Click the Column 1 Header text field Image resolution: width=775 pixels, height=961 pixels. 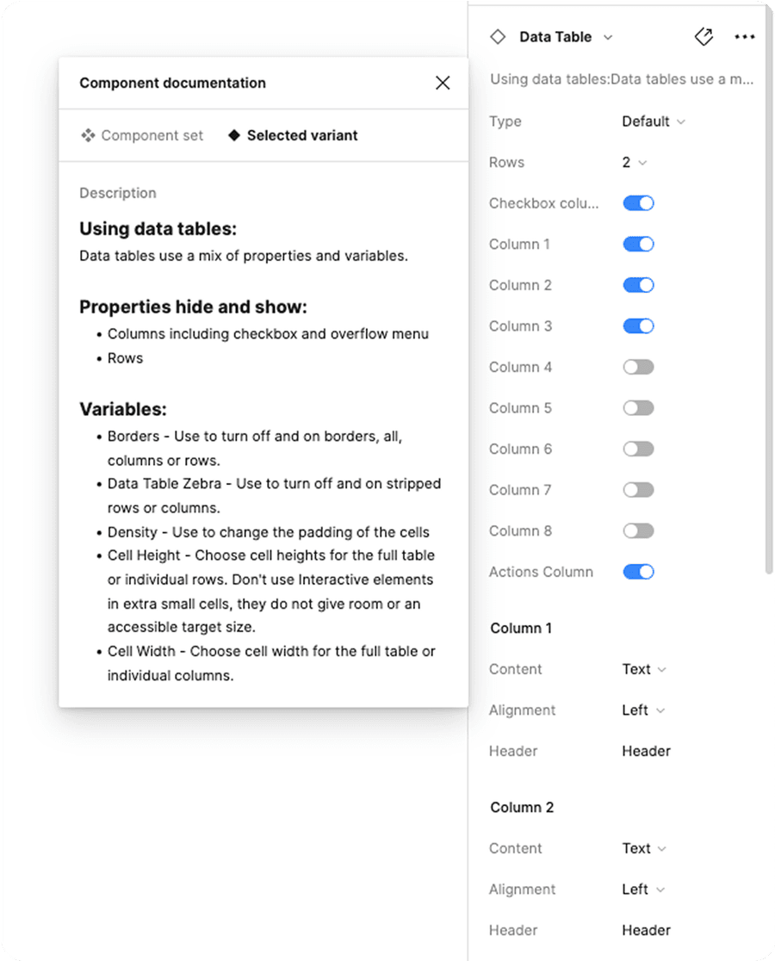click(x=646, y=751)
